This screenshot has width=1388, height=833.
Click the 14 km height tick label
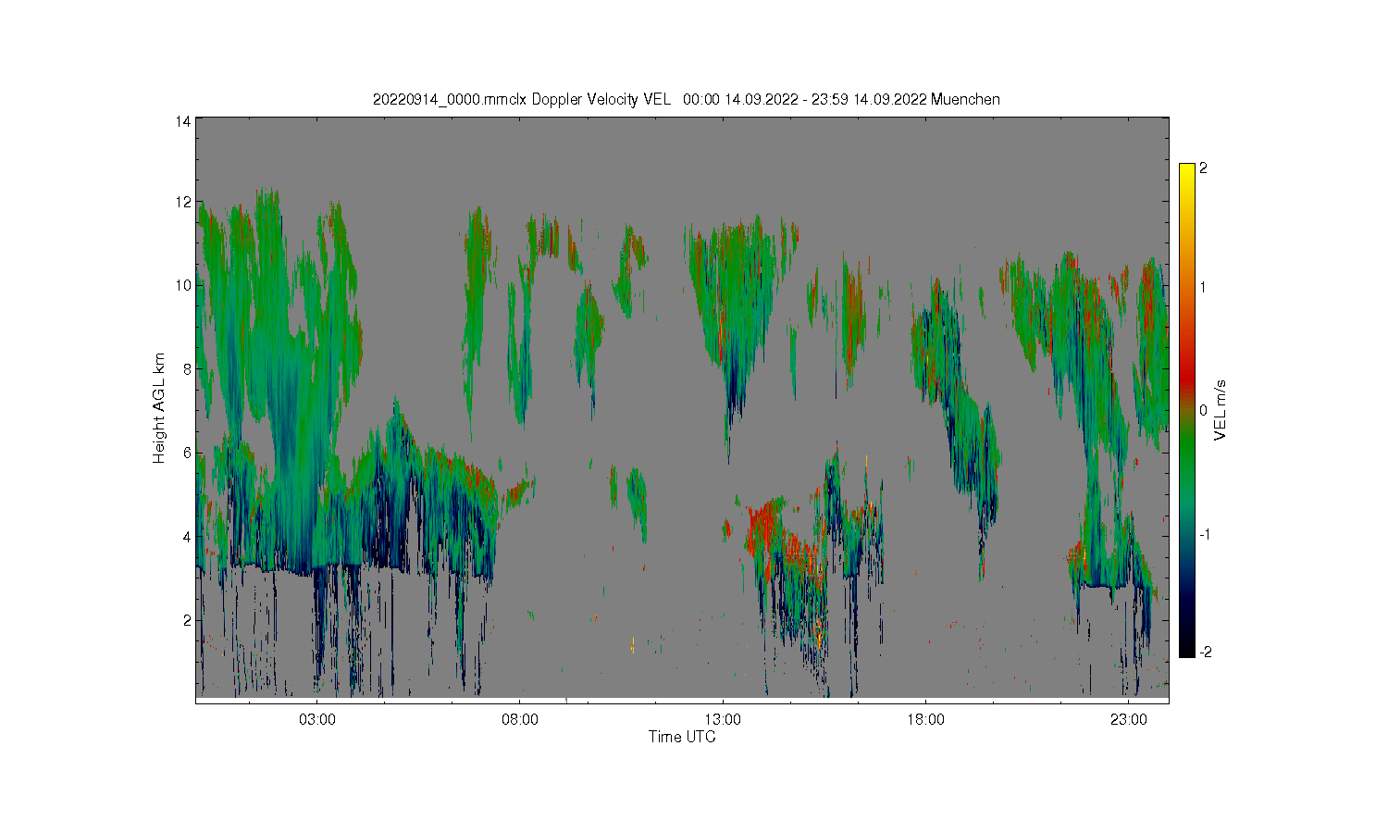[x=183, y=121]
